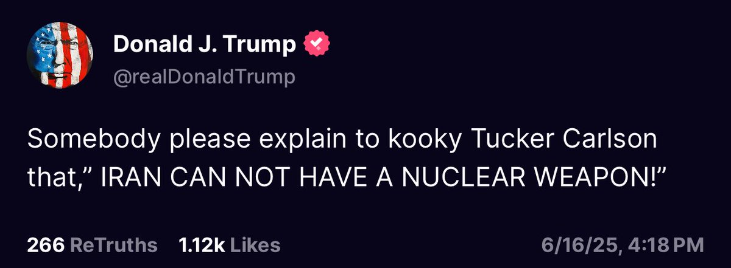Open the @realDonaldTrump handle link
This screenshot has height=268, width=731.
point(203,77)
